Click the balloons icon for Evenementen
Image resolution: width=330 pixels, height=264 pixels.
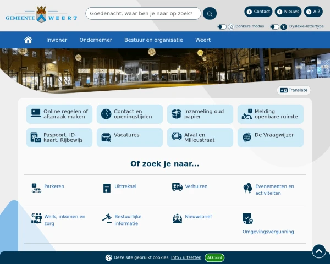tap(248, 188)
